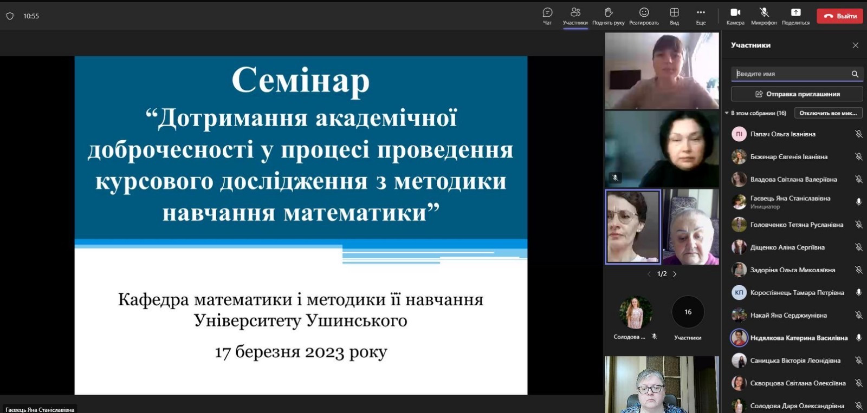The width and height of the screenshot is (867, 413).
Task: Close the Participants side panel
Action: click(855, 45)
